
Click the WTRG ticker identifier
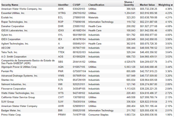coord(62,13)
